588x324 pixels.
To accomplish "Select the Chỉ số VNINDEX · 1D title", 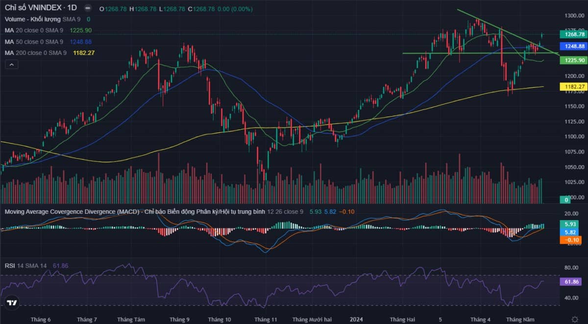I will tap(40, 8).
